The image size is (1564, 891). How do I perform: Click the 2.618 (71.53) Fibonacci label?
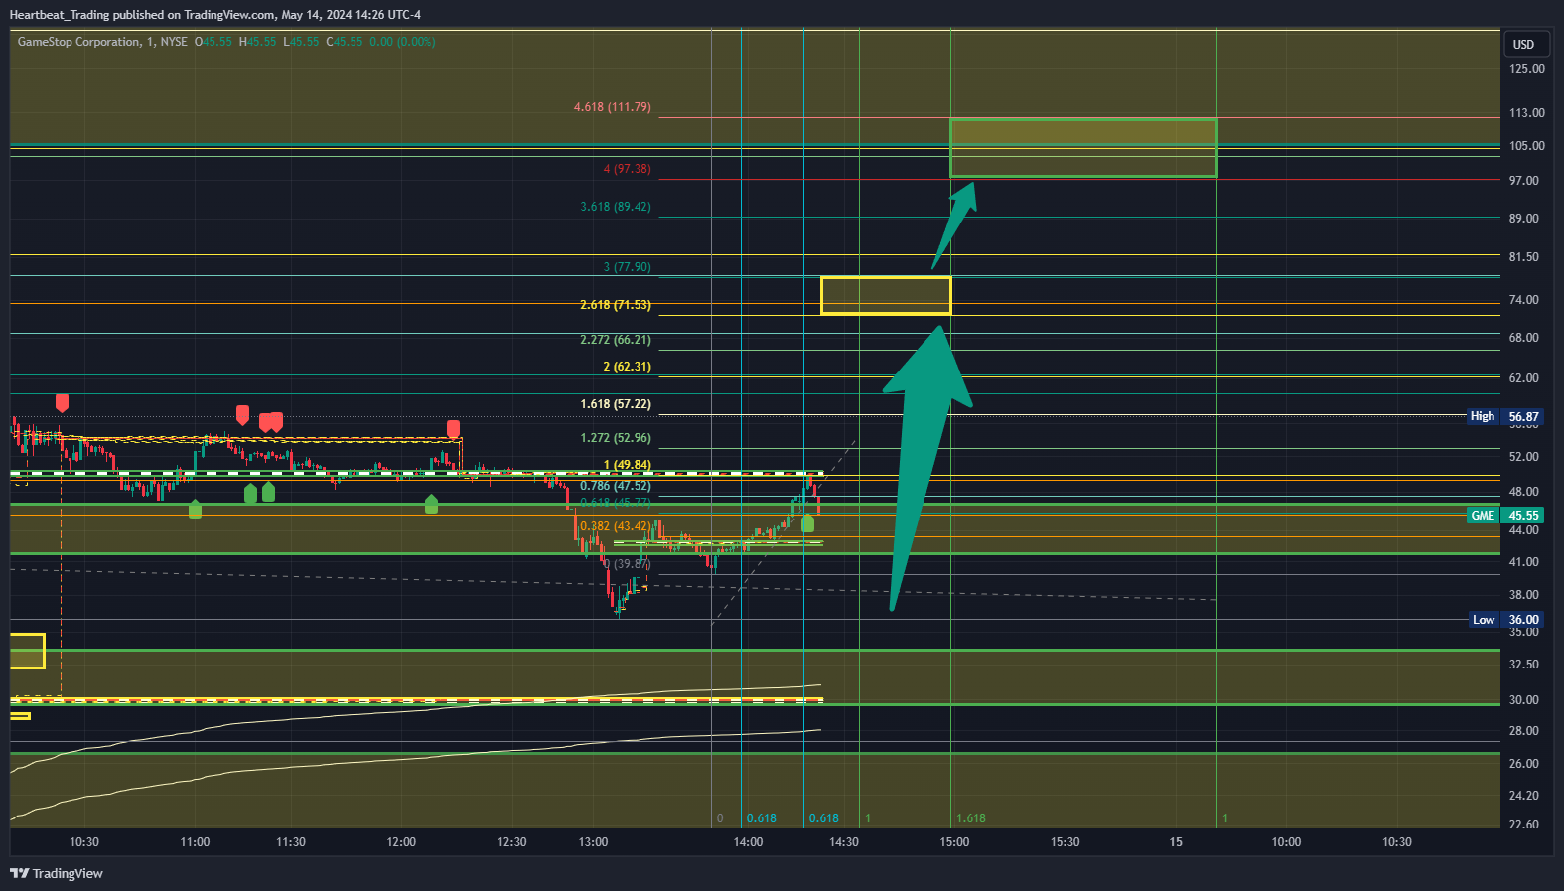tap(616, 305)
